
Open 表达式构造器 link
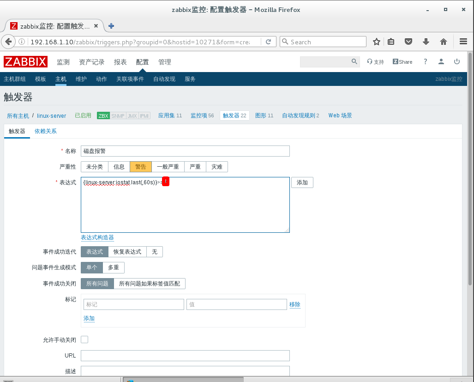(97, 237)
